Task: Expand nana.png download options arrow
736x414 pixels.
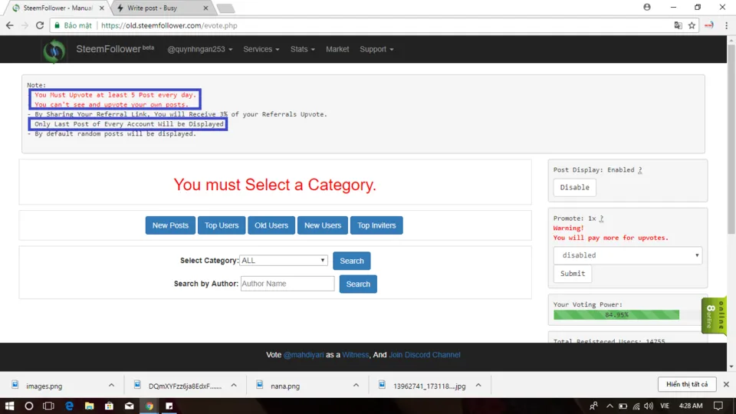Action: click(356, 386)
